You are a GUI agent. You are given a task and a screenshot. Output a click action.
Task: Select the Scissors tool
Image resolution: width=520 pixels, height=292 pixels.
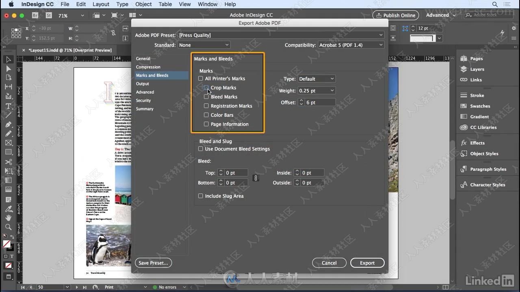pos(8,162)
